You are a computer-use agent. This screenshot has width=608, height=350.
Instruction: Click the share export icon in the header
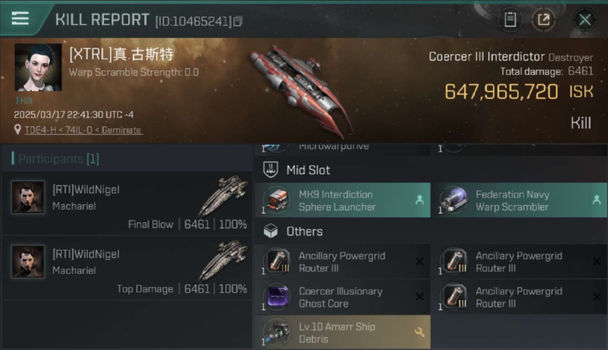[x=543, y=20]
